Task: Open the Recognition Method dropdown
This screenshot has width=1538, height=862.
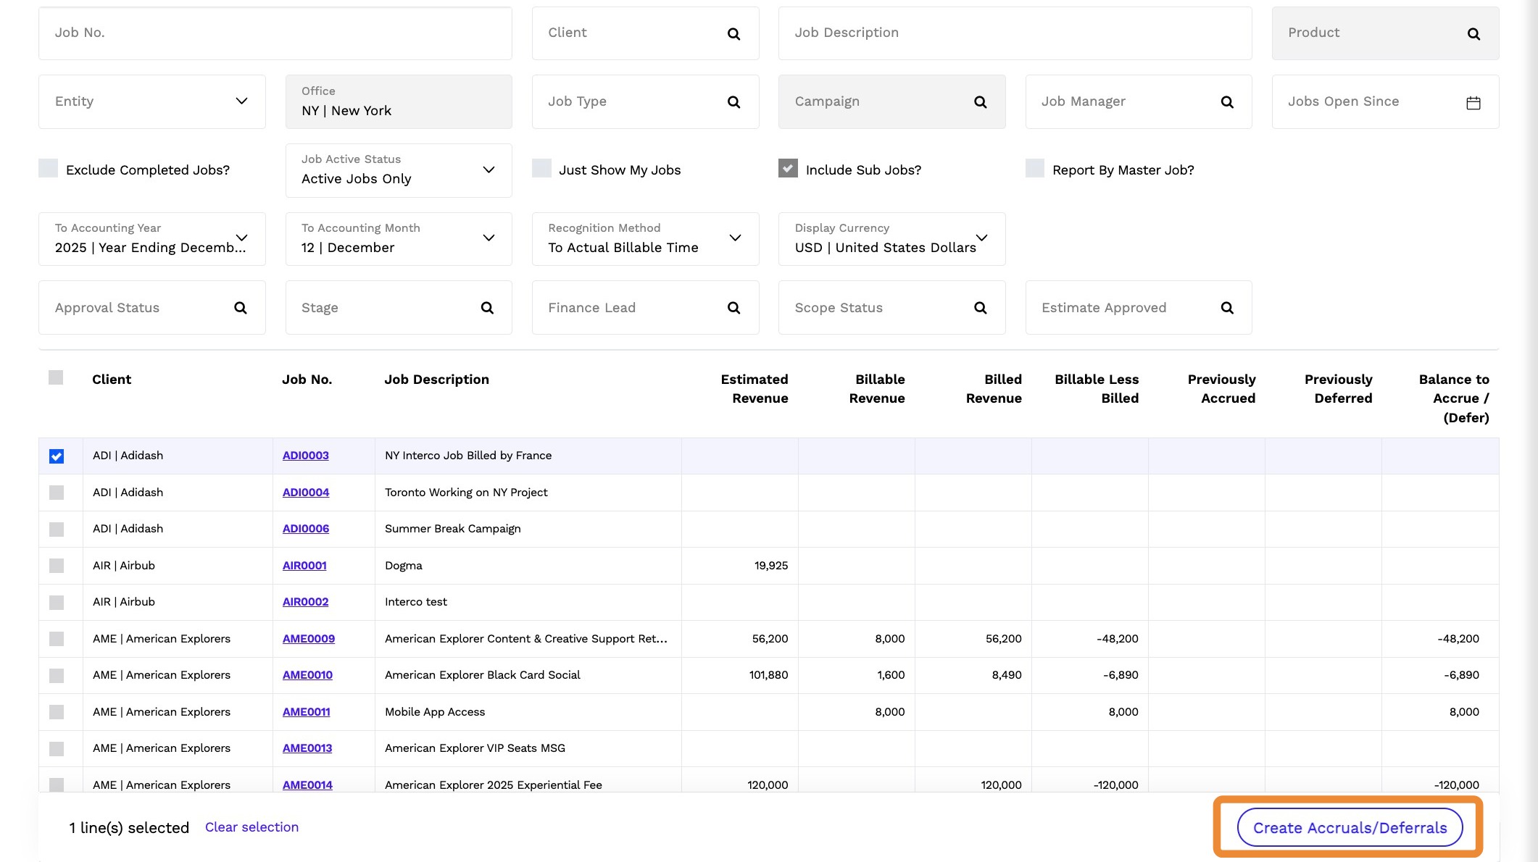Action: [645, 239]
